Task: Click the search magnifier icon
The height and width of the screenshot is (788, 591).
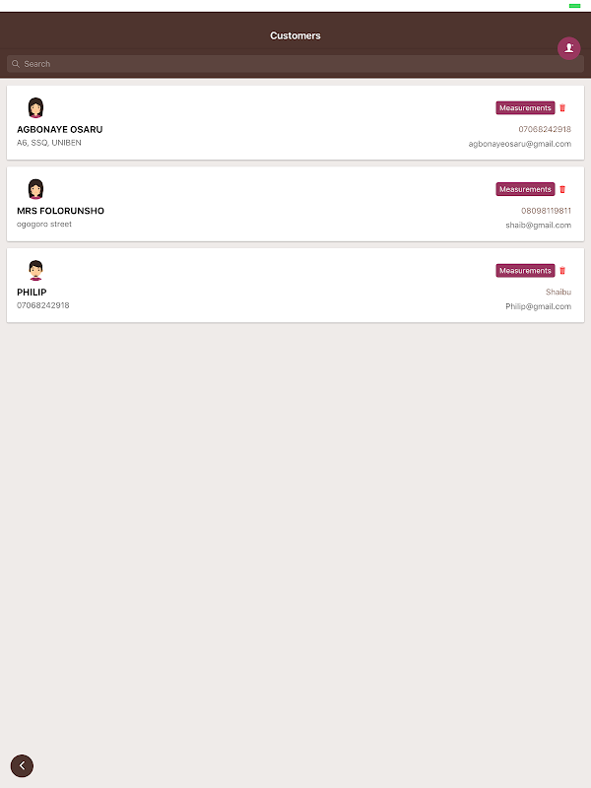Action: [x=16, y=64]
